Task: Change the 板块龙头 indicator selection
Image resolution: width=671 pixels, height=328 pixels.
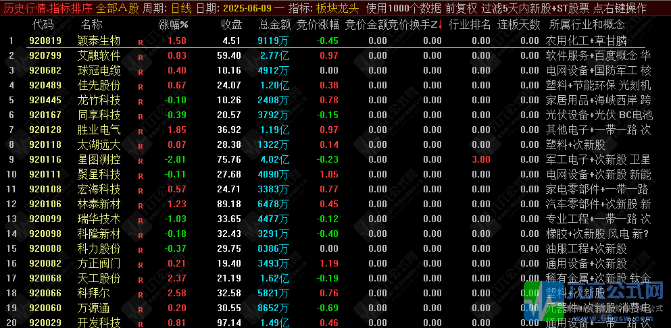Action: [338, 8]
